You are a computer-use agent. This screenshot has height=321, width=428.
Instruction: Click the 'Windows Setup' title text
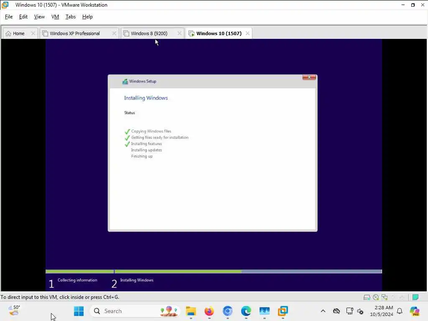pos(143,82)
